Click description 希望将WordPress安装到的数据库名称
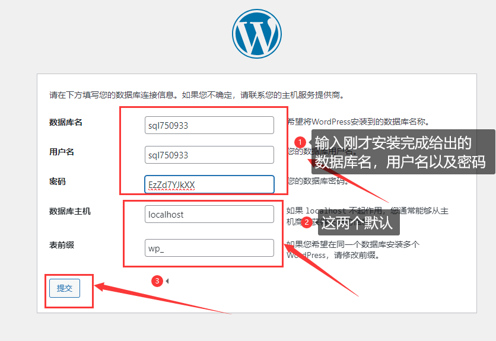Screen dimensions: 496x341 [358, 122]
